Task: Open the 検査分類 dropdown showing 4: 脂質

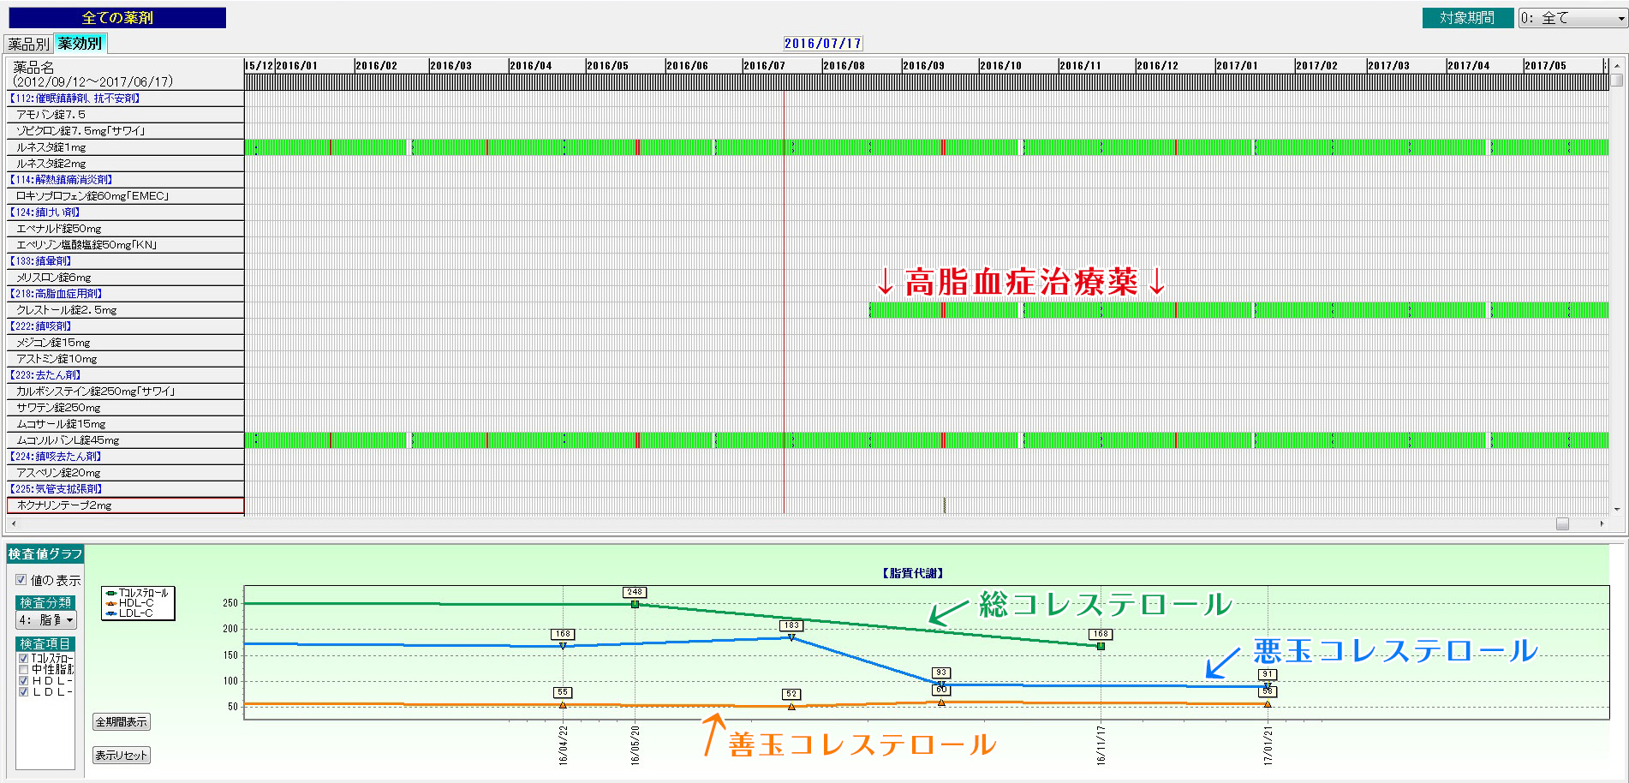Action: (46, 619)
